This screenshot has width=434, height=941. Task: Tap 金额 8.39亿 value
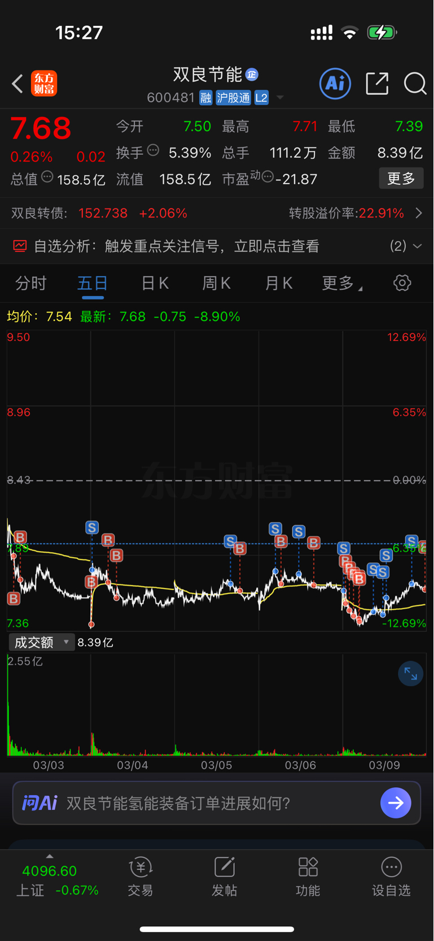point(400,153)
